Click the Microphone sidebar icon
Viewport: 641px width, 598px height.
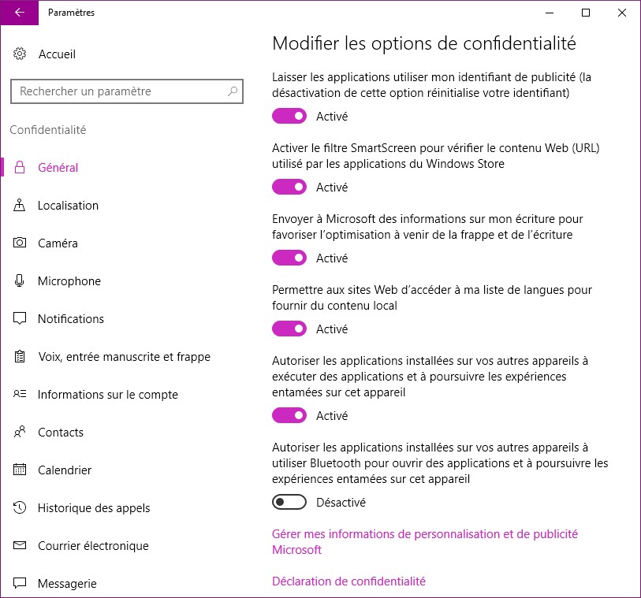pyautogui.click(x=20, y=281)
